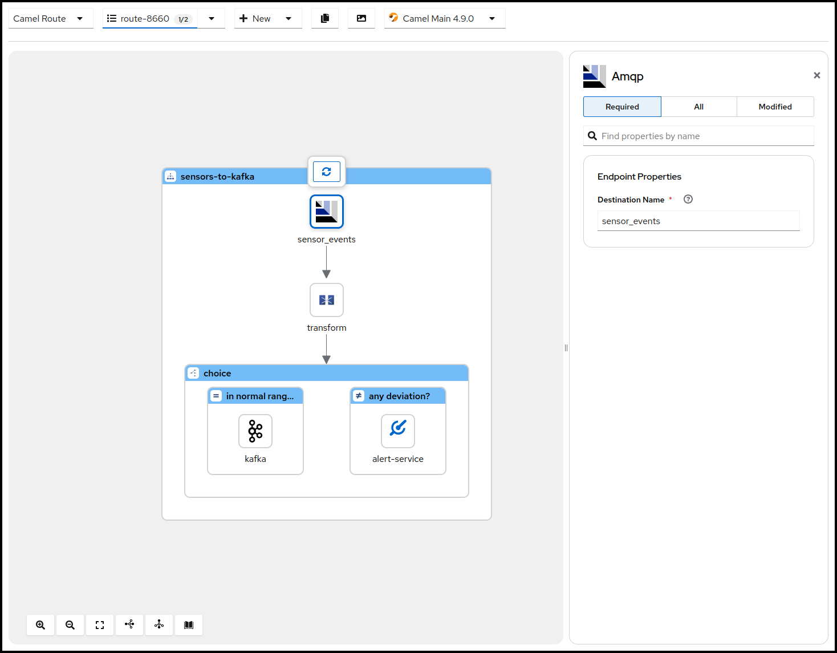Screen dimensions: 837x653
Task: Show All properties toggle
Action: [x=698, y=107]
